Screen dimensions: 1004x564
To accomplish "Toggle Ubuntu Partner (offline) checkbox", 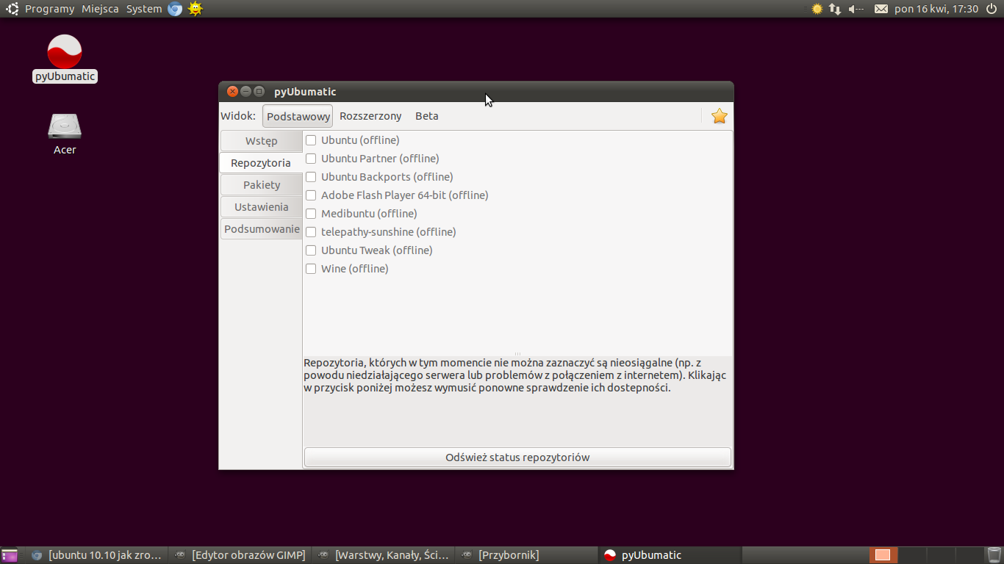I will tap(311, 159).
